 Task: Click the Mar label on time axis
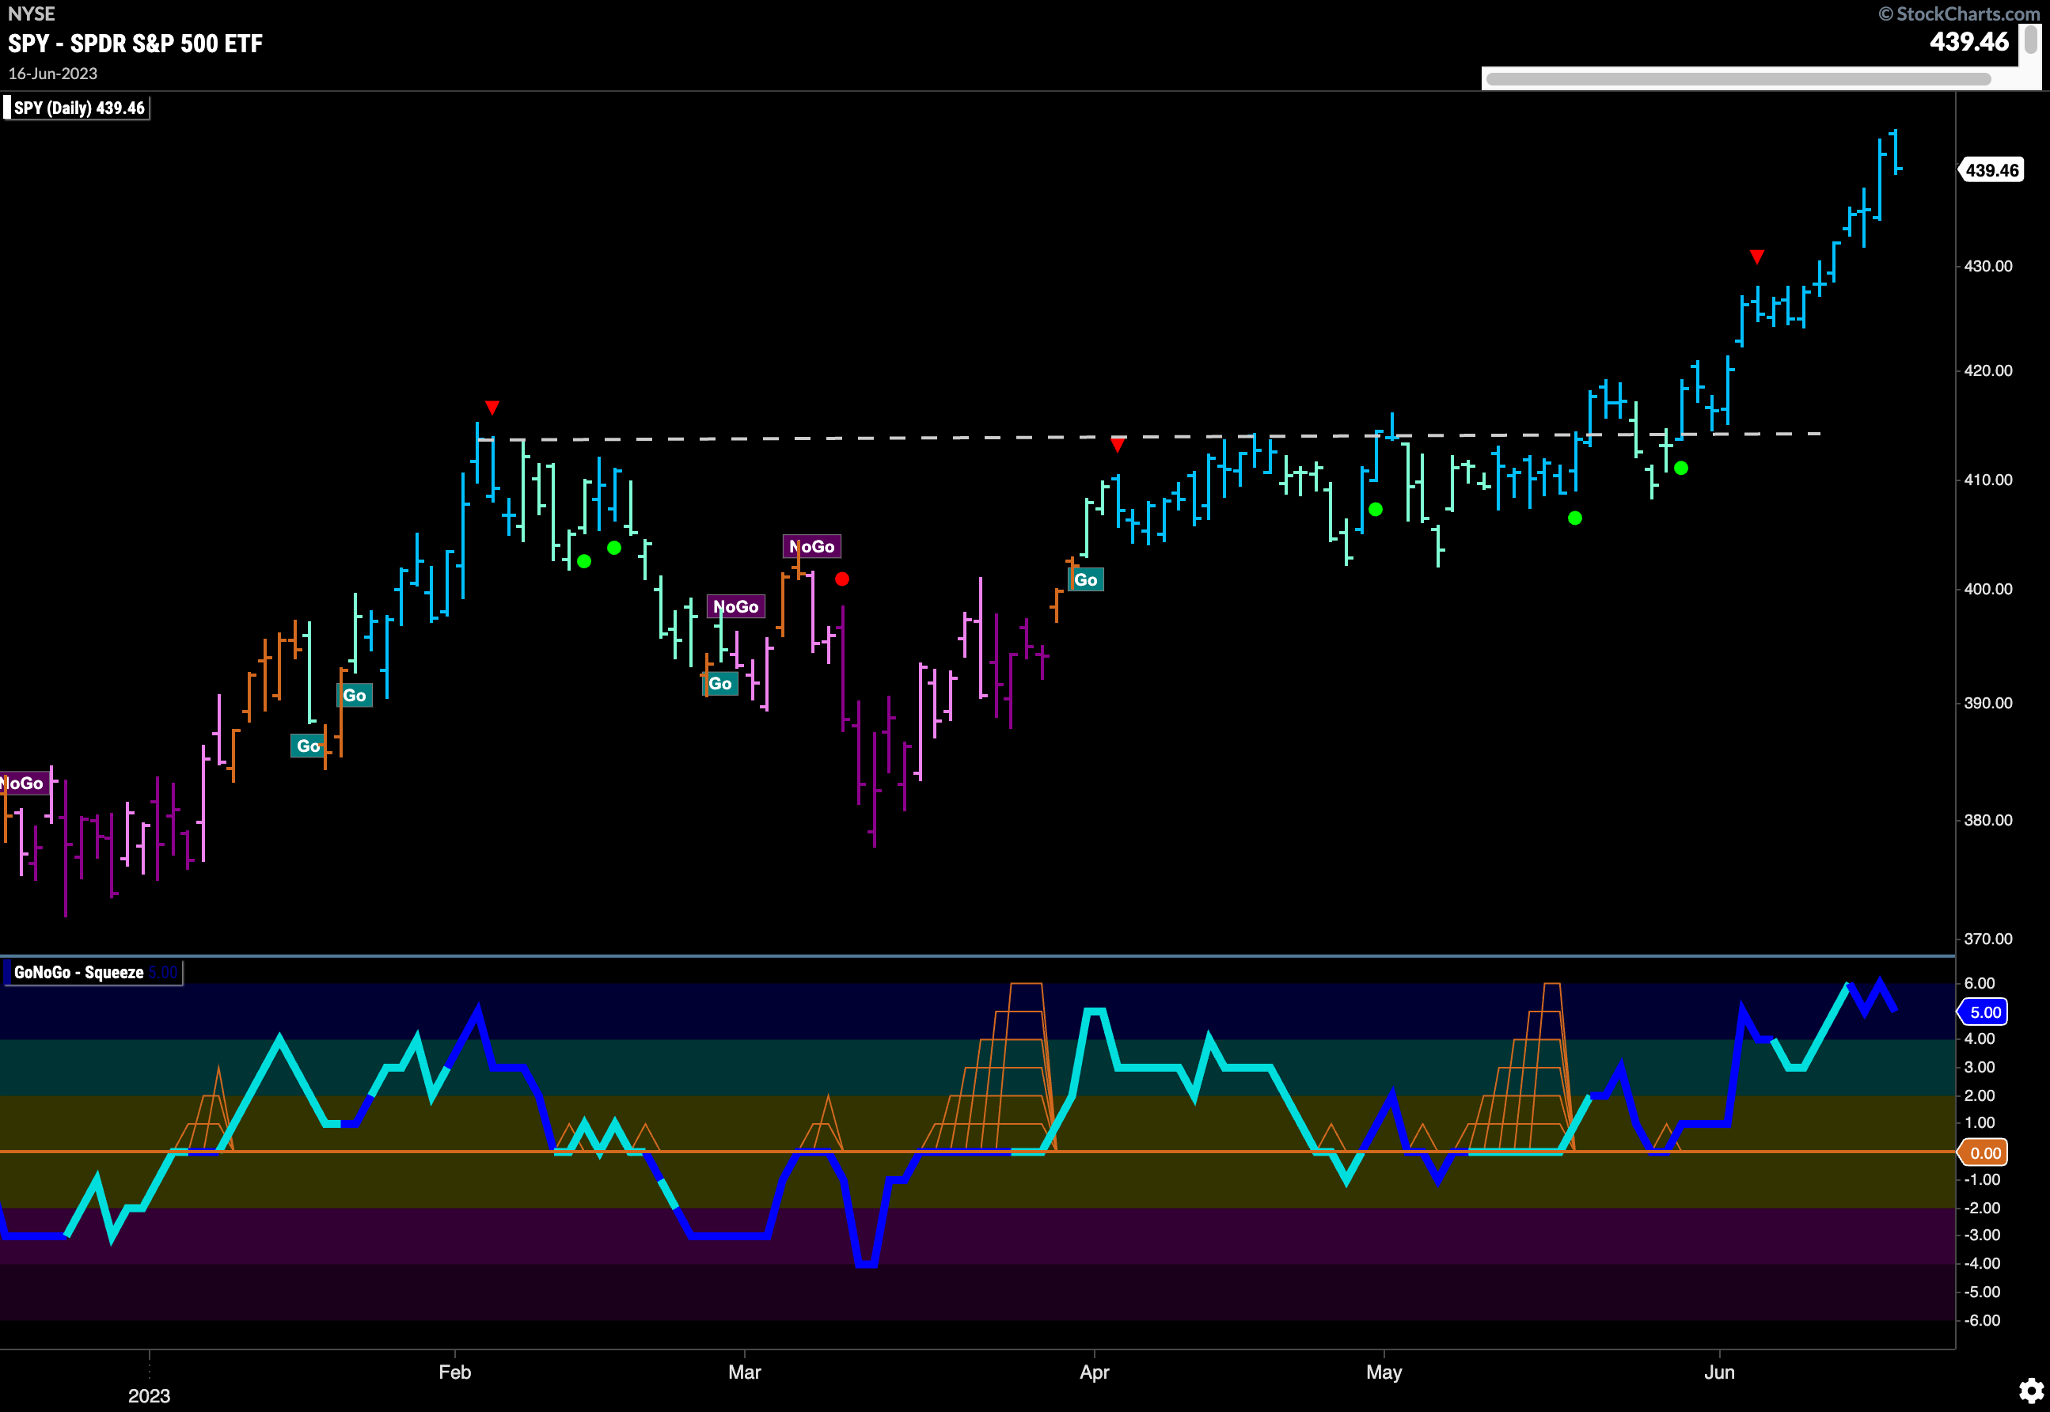744,1372
